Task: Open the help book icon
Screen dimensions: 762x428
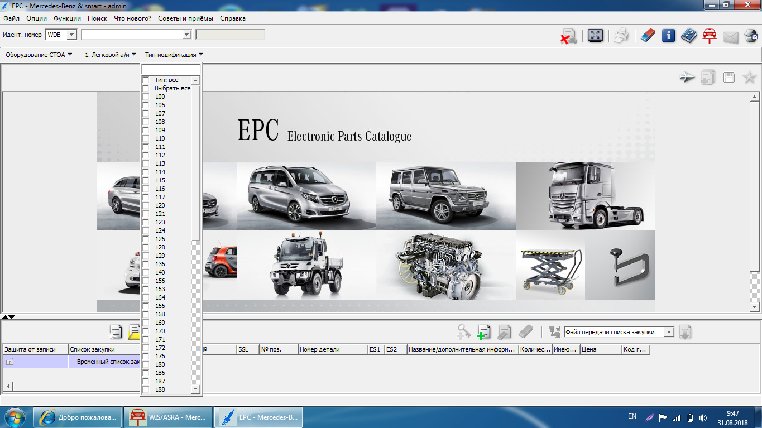Action: [689, 36]
